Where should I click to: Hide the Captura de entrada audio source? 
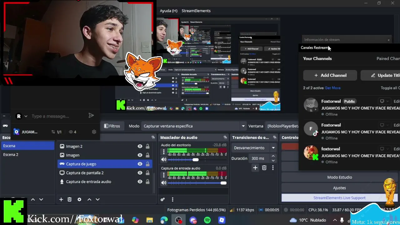140,182
